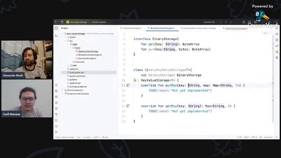
Task: Click the Debug button in the toolbar
Action: pyautogui.click(x=226, y=22)
